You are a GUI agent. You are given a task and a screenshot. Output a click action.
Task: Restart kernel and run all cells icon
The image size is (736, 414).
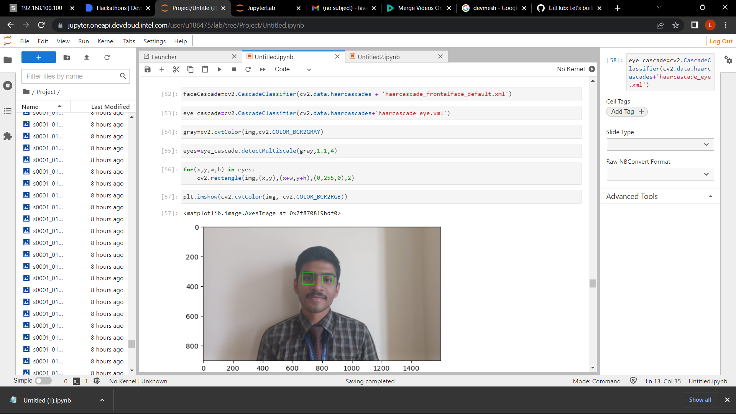point(263,69)
